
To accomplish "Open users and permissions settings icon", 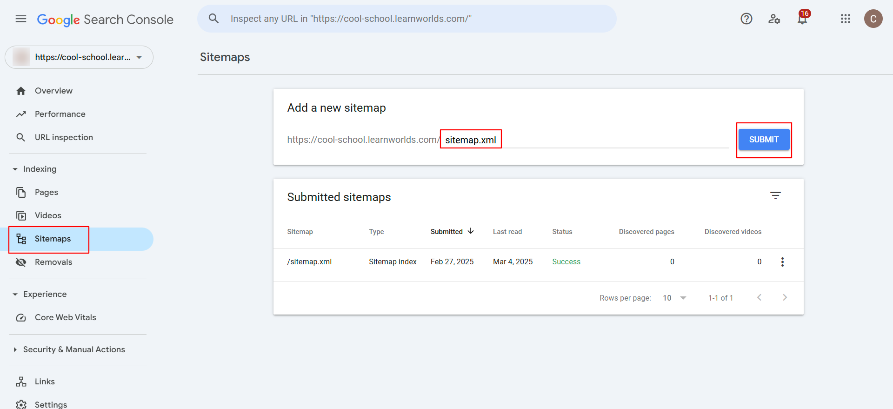I will pyautogui.click(x=774, y=19).
